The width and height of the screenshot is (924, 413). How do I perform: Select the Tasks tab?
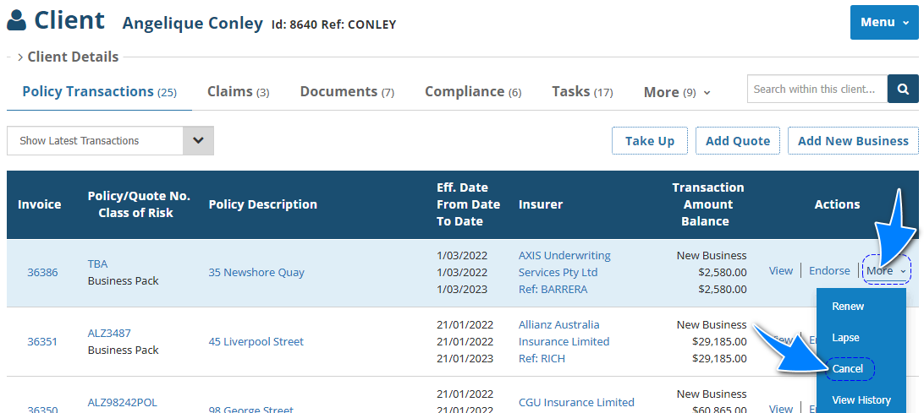point(582,92)
